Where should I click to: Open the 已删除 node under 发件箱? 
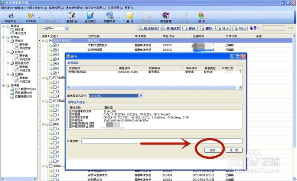click(x=19, y=74)
